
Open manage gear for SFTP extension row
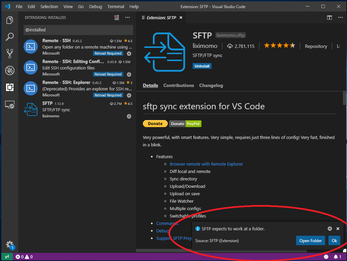(129, 116)
